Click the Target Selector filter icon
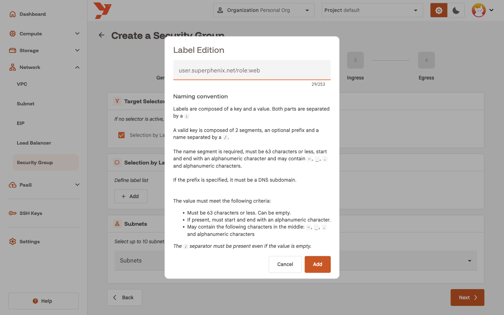Image resolution: width=504 pixels, height=315 pixels. (x=117, y=101)
